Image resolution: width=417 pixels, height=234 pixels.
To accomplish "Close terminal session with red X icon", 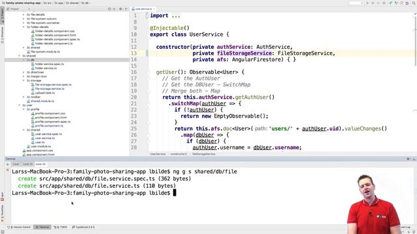I will (7, 170).
